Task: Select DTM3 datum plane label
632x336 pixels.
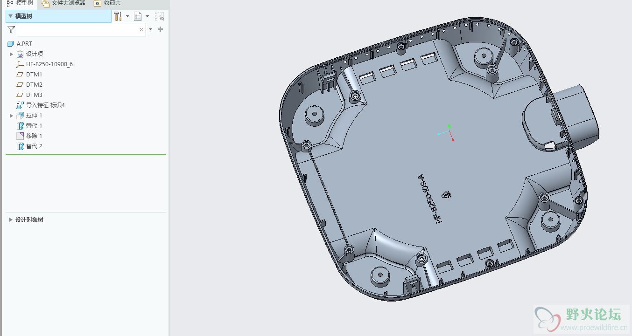Action: tap(34, 95)
